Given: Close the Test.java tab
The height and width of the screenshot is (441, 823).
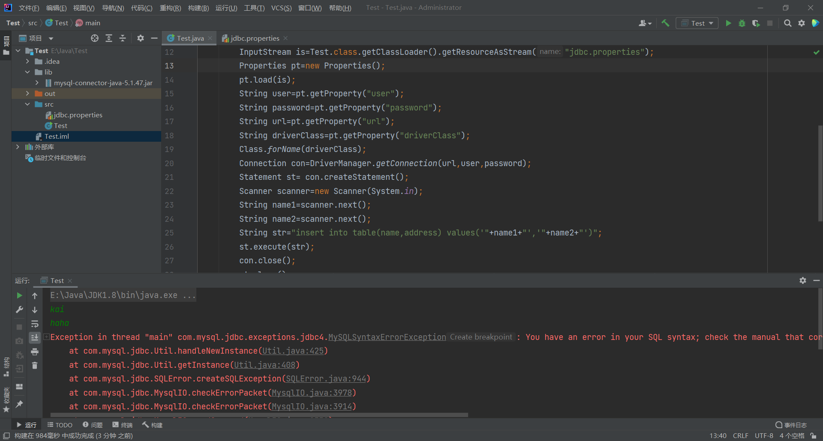Looking at the screenshot, I should pyautogui.click(x=210, y=38).
